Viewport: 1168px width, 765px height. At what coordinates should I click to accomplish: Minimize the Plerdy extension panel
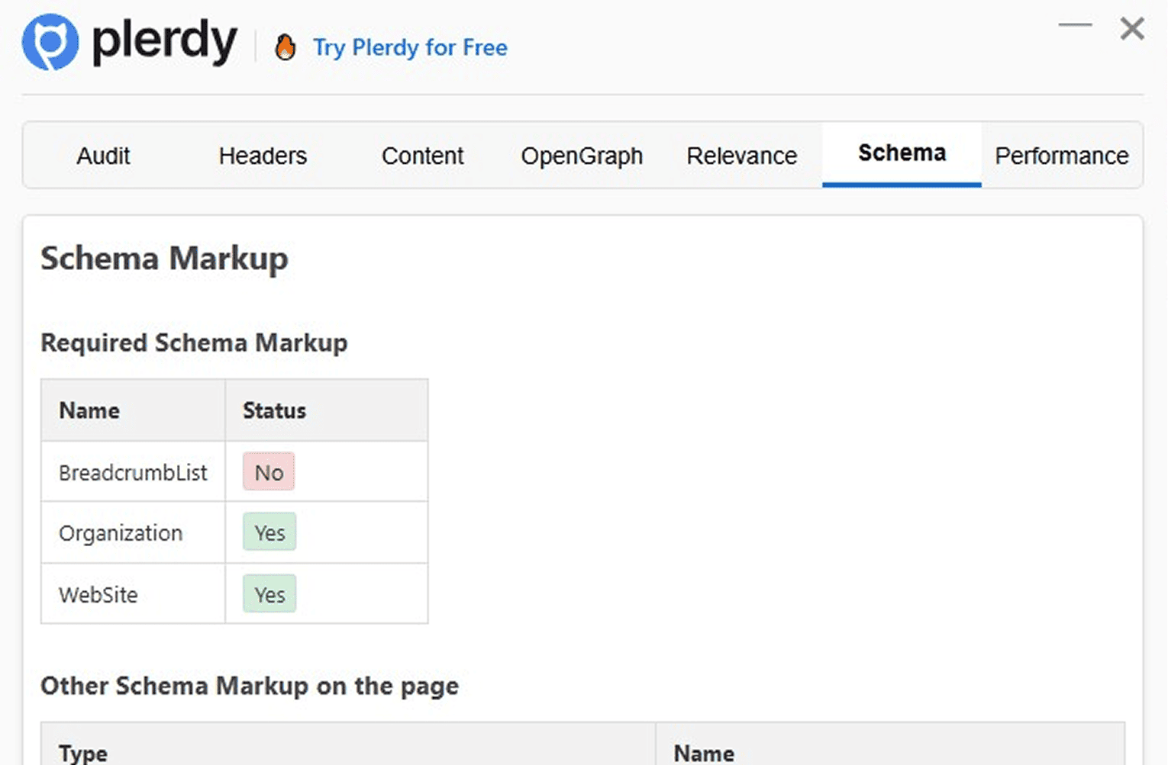click(1075, 26)
